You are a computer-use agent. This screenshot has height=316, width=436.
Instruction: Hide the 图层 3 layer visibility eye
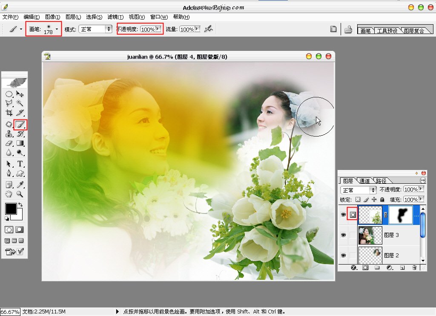[343, 235]
